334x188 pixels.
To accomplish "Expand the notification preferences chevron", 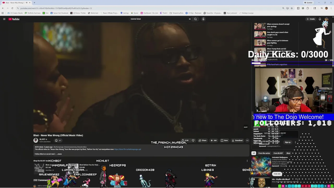I will tap(60, 140).
